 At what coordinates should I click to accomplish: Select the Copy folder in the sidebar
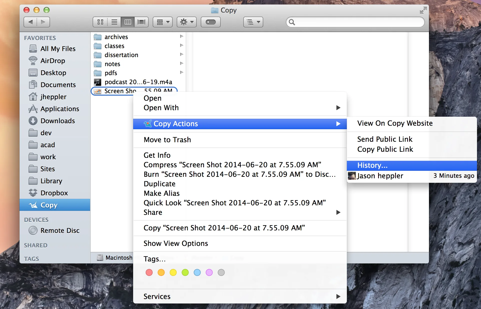pos(55,205)
